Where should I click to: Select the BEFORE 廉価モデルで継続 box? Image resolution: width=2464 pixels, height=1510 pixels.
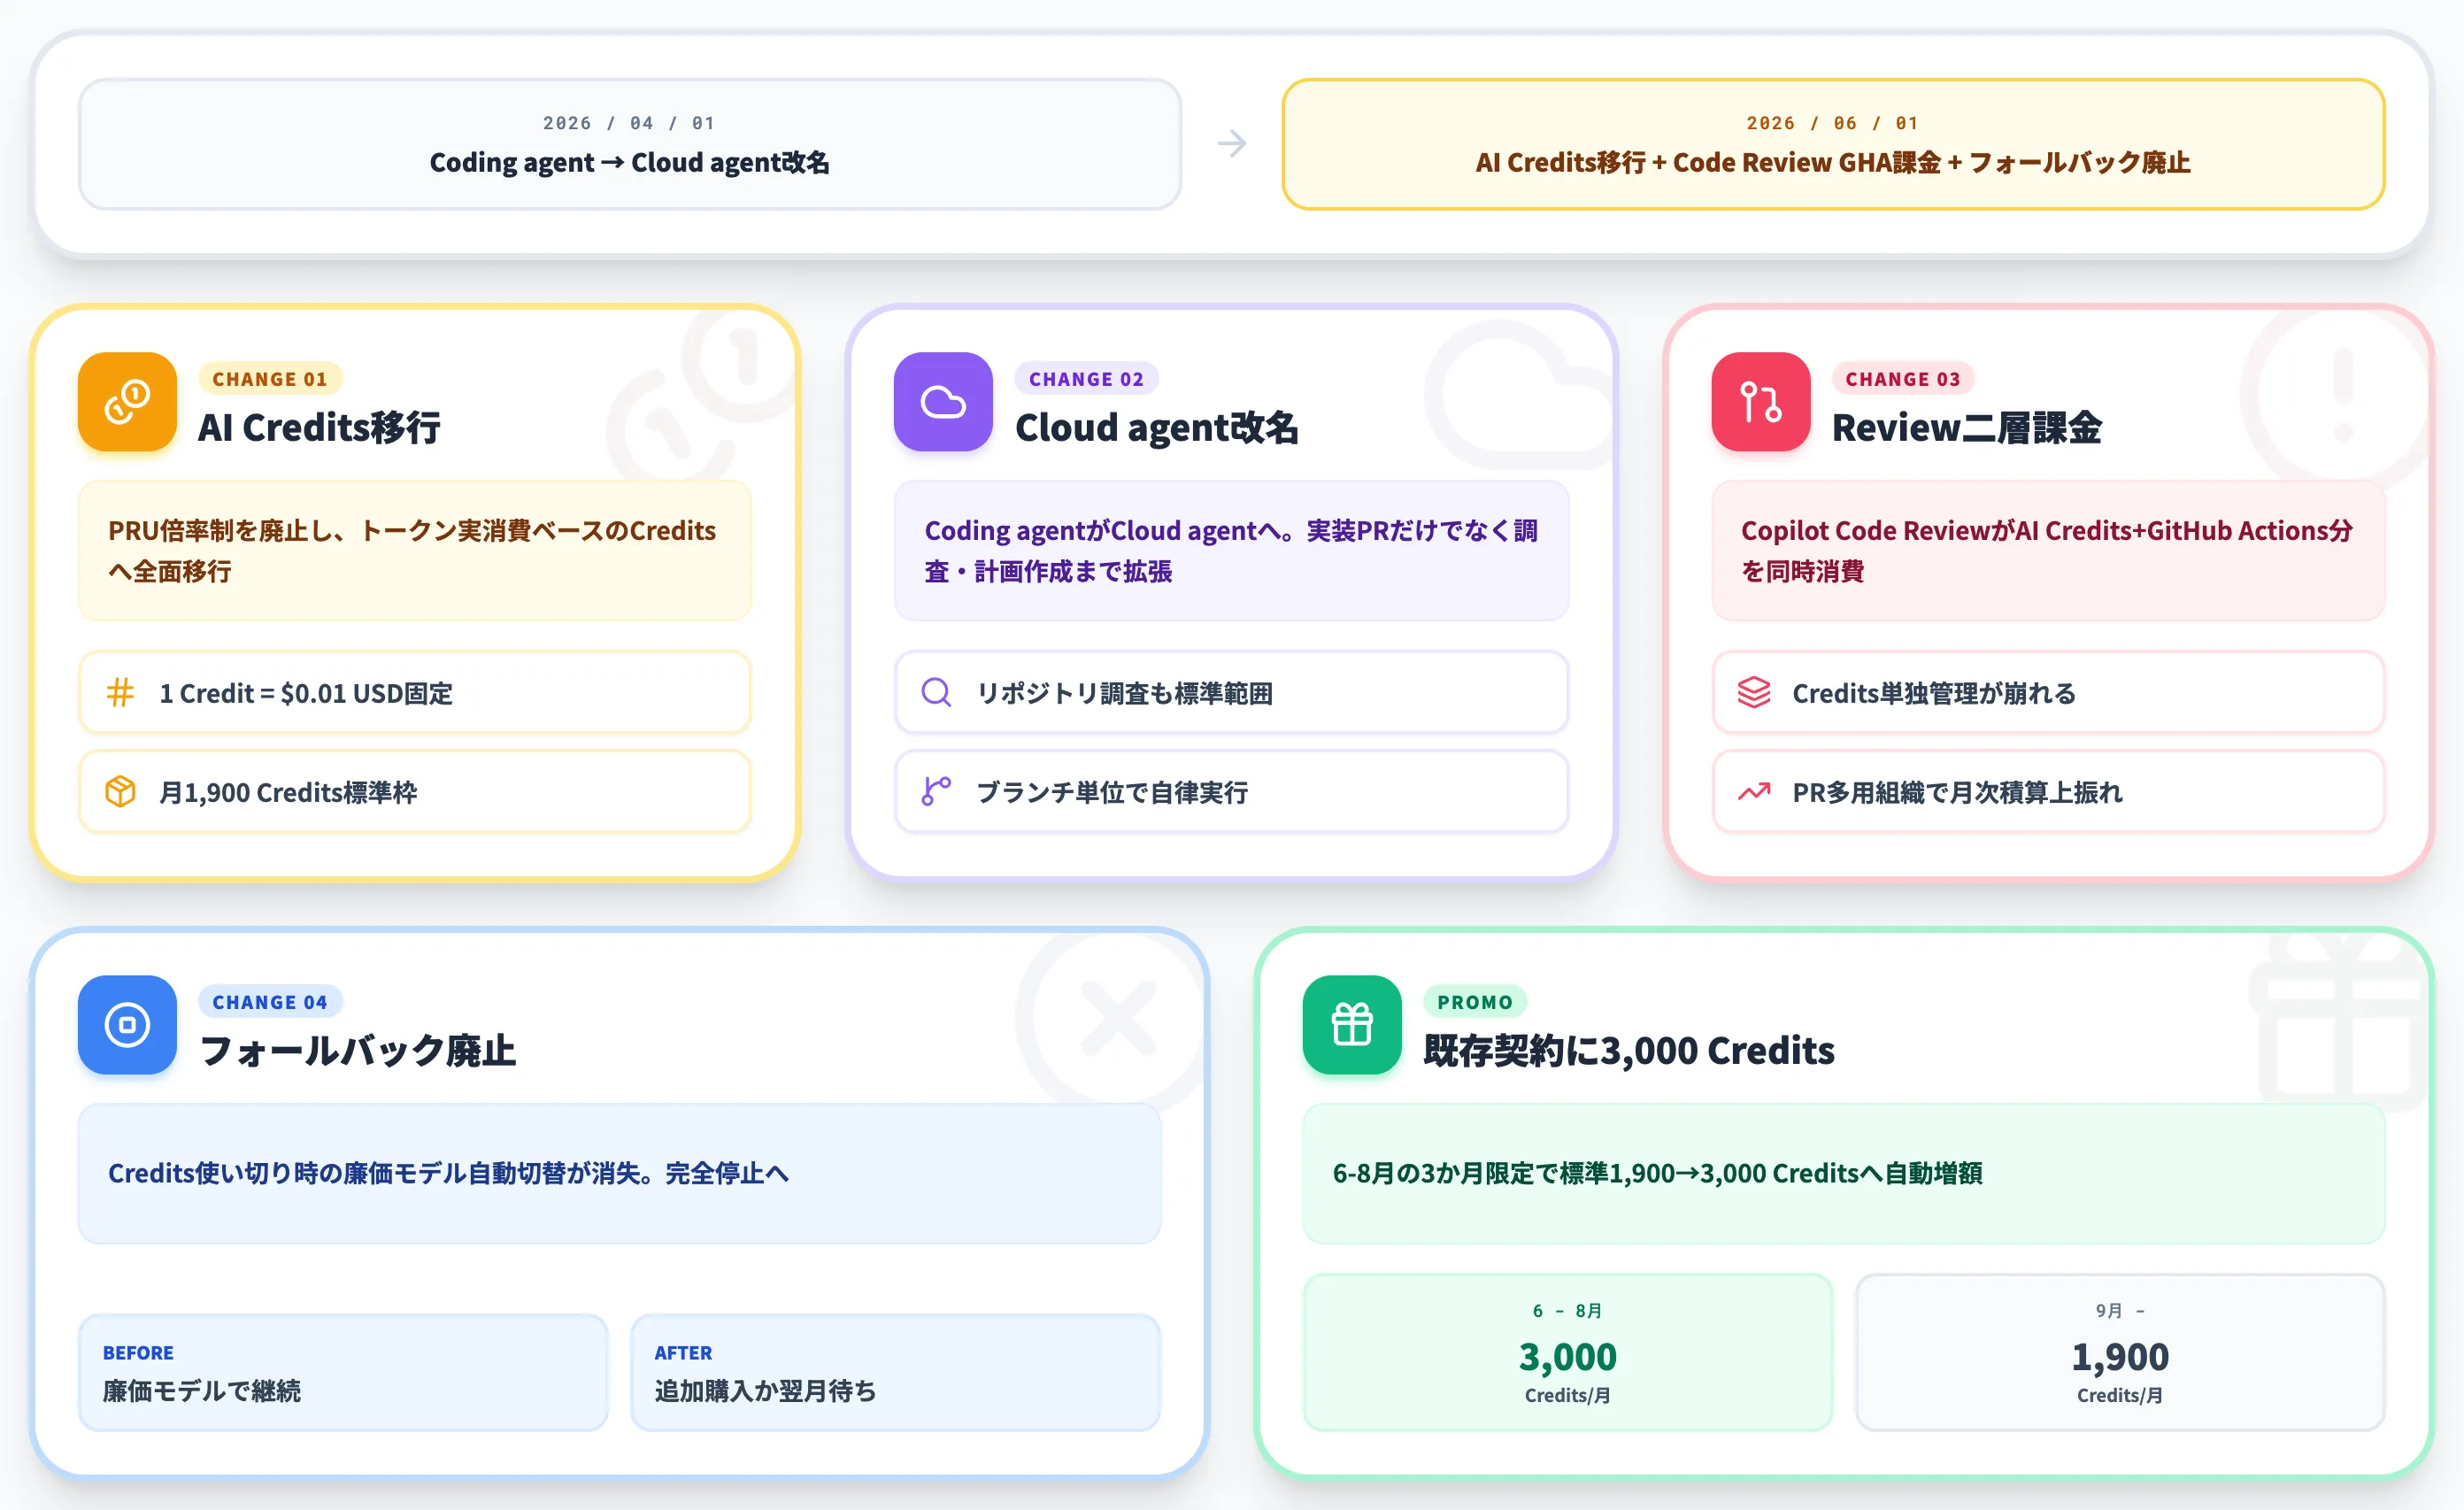click(343, 1372)
